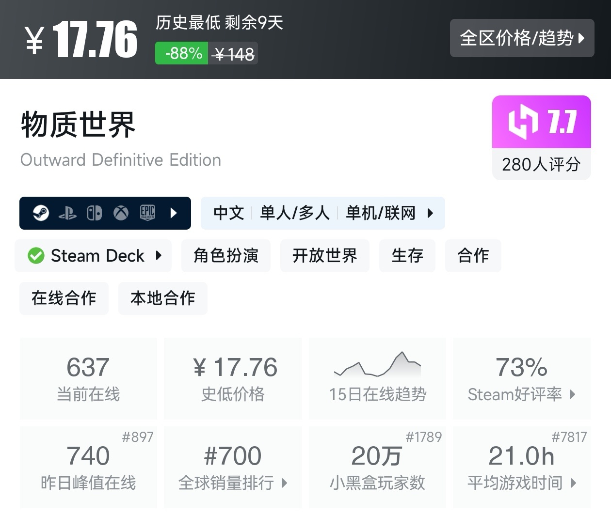Select the 开放世界 tag
Image resolution: width=611 pixels, height=515 pixels.
point(325,256)
